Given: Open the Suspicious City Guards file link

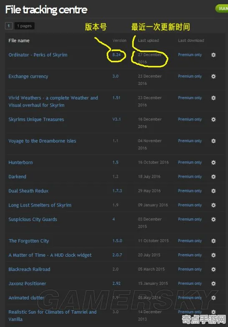Looking at the screenshot, I should pos(33,220).
